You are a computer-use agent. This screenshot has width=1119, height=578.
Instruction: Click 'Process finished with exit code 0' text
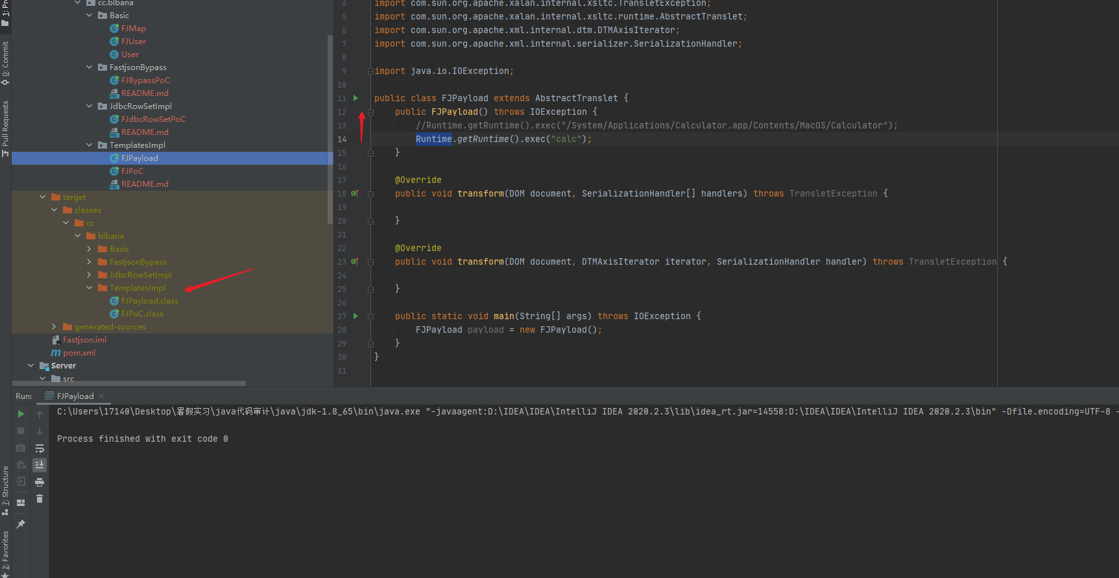pyautogui.click(x=143, y=439)
